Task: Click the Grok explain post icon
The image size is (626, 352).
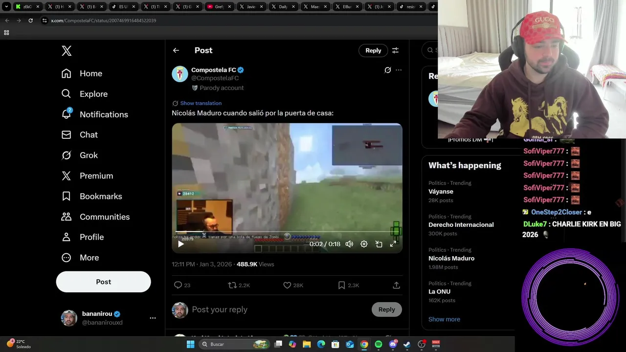Action: (x=388, y=70)
